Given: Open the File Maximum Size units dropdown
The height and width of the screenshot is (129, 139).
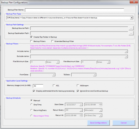Looking at the screenshot, I should 108,62.
